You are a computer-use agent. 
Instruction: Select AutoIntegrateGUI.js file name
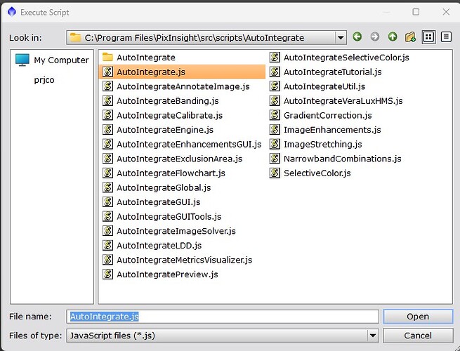coord(159,202)
